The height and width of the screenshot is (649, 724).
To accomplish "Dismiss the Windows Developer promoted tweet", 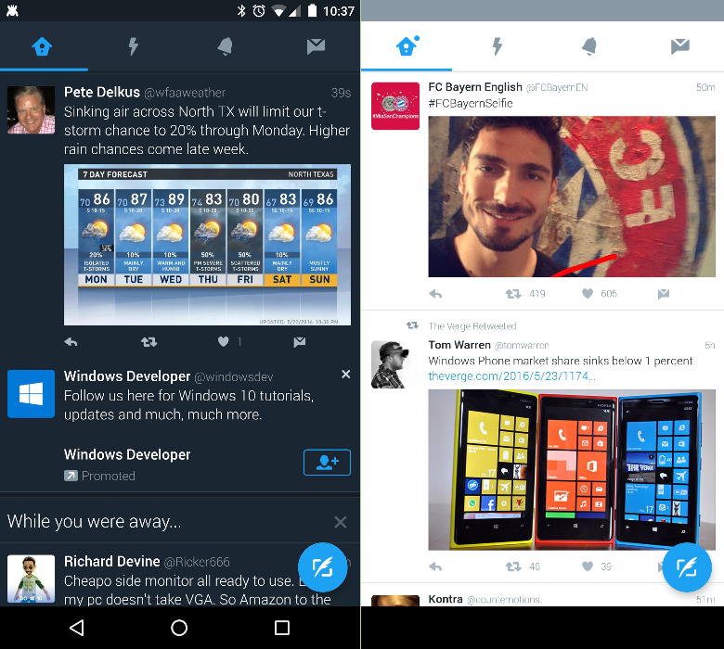I will [x=345, y=375].
